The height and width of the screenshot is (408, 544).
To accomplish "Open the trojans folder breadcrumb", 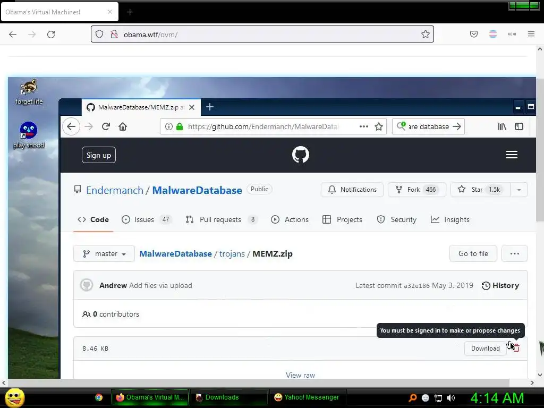I will (232, 253).
